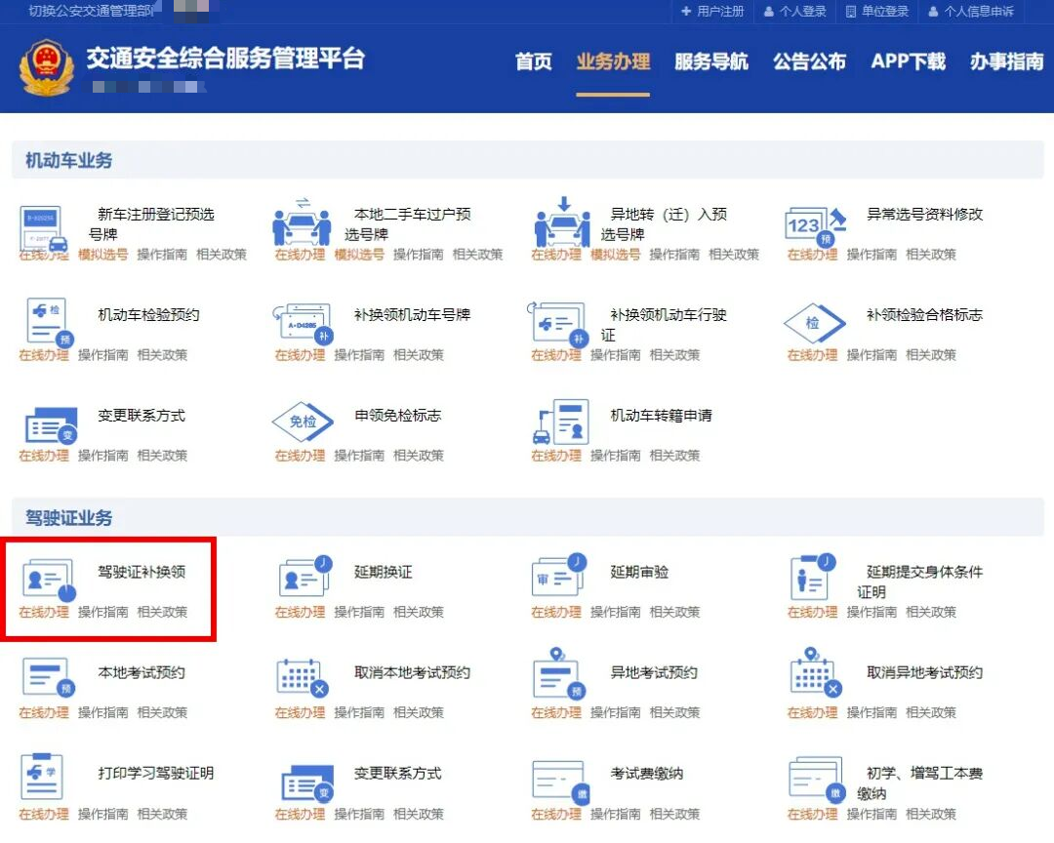Open the 驾驶证补换领 icon
Screen dimensions: 1054x843
pyautogui.click(x=49, y=580)
